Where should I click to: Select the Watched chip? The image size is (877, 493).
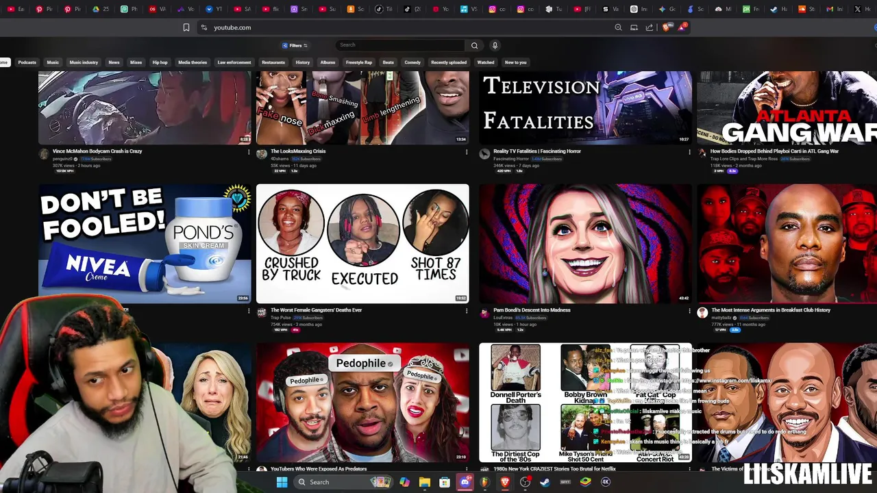486,62
